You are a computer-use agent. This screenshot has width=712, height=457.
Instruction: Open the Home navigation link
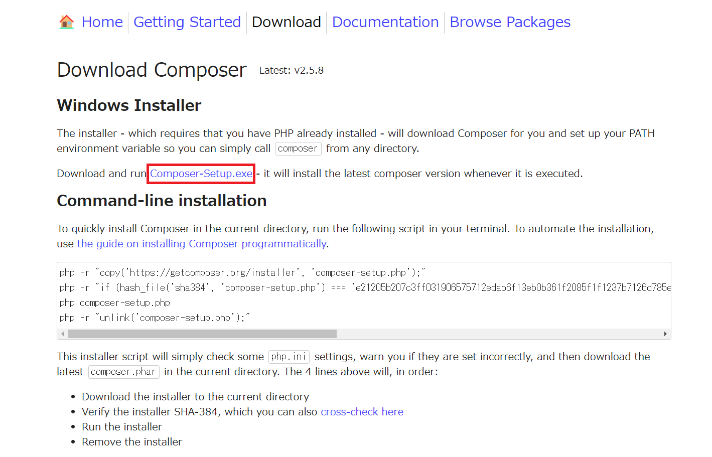102,22
